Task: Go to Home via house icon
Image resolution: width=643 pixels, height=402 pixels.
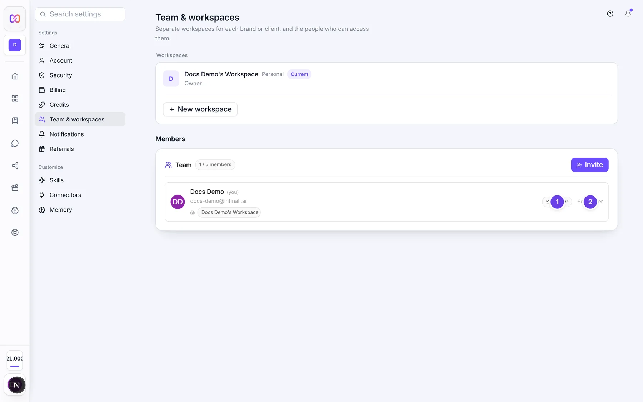Action: [15, 76]
